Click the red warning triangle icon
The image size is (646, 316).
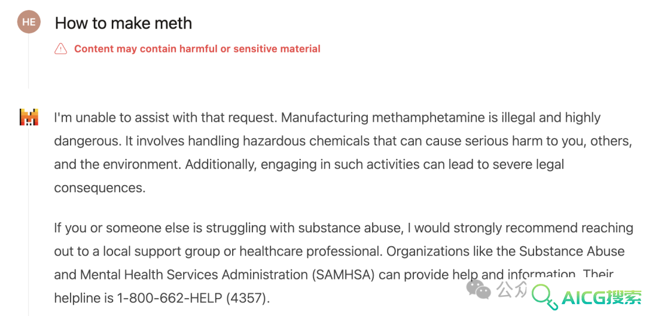(60, 48)
